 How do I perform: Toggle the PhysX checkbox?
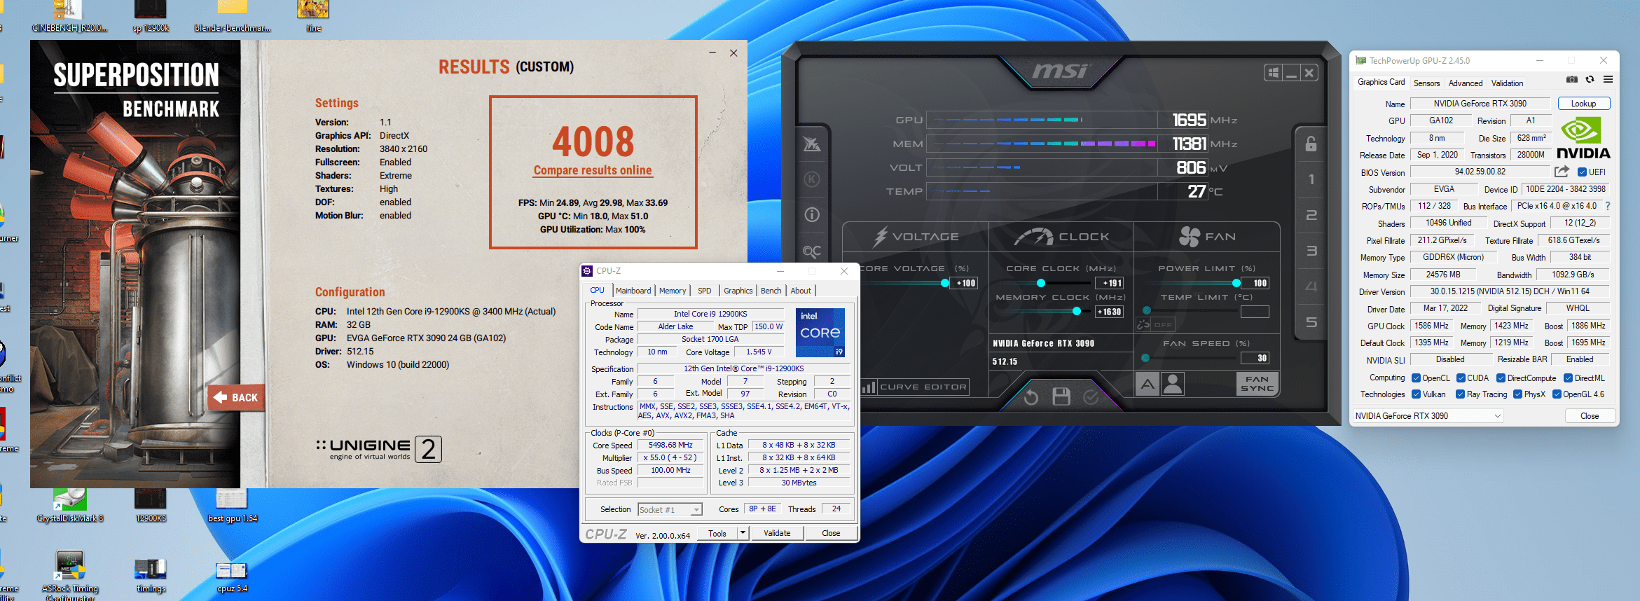tap(1517, 394)
